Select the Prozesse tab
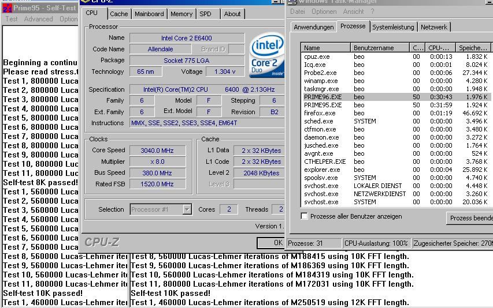 click(x=353, y=26)
